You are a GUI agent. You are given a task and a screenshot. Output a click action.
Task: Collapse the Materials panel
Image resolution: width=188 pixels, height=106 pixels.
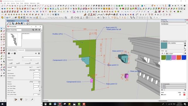[x=173, y=41]
